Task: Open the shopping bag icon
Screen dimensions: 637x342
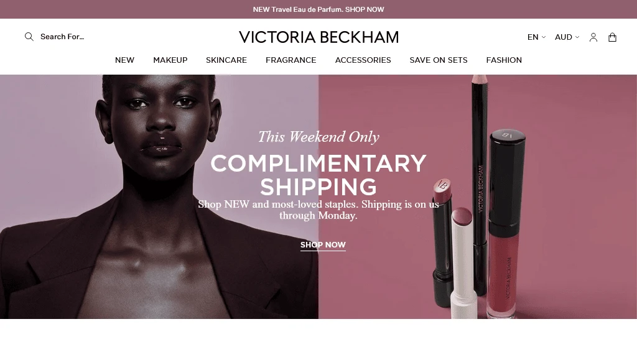Action: point(612,37)
